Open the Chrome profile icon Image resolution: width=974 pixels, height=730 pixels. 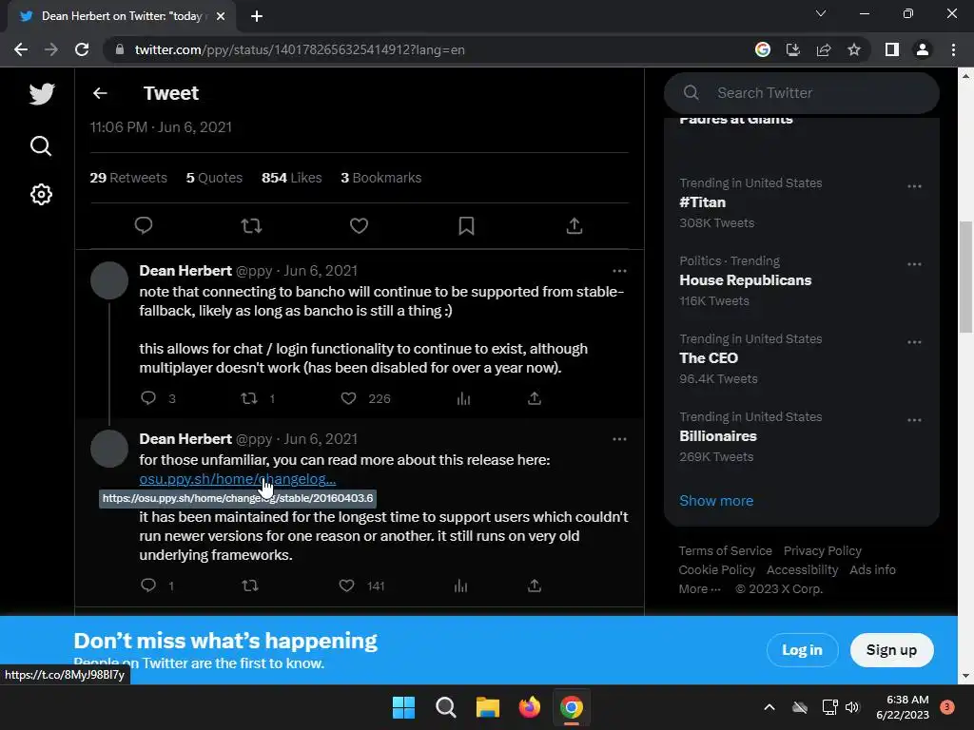point(923,49)
